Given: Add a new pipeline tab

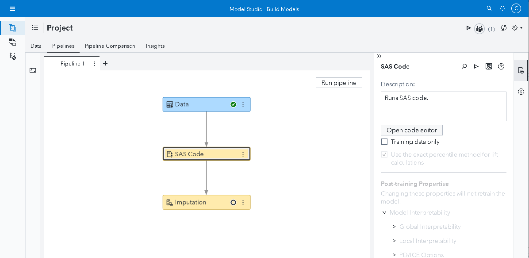Looking at the screenshot, I should (105, 63).
